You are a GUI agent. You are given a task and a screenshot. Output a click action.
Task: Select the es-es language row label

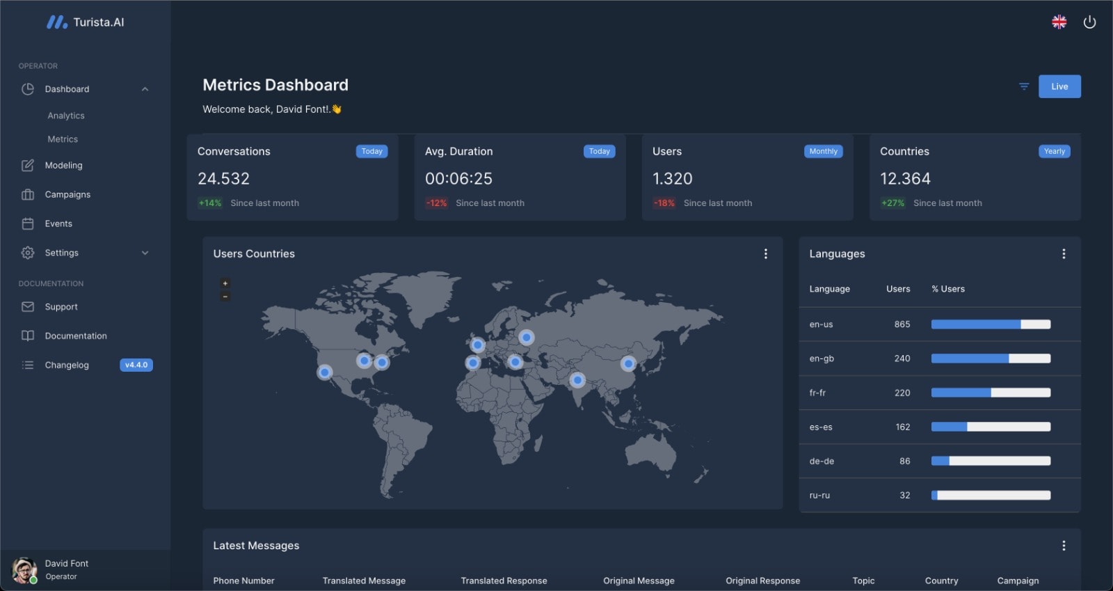pyautogui.click(x=821, y=427)
